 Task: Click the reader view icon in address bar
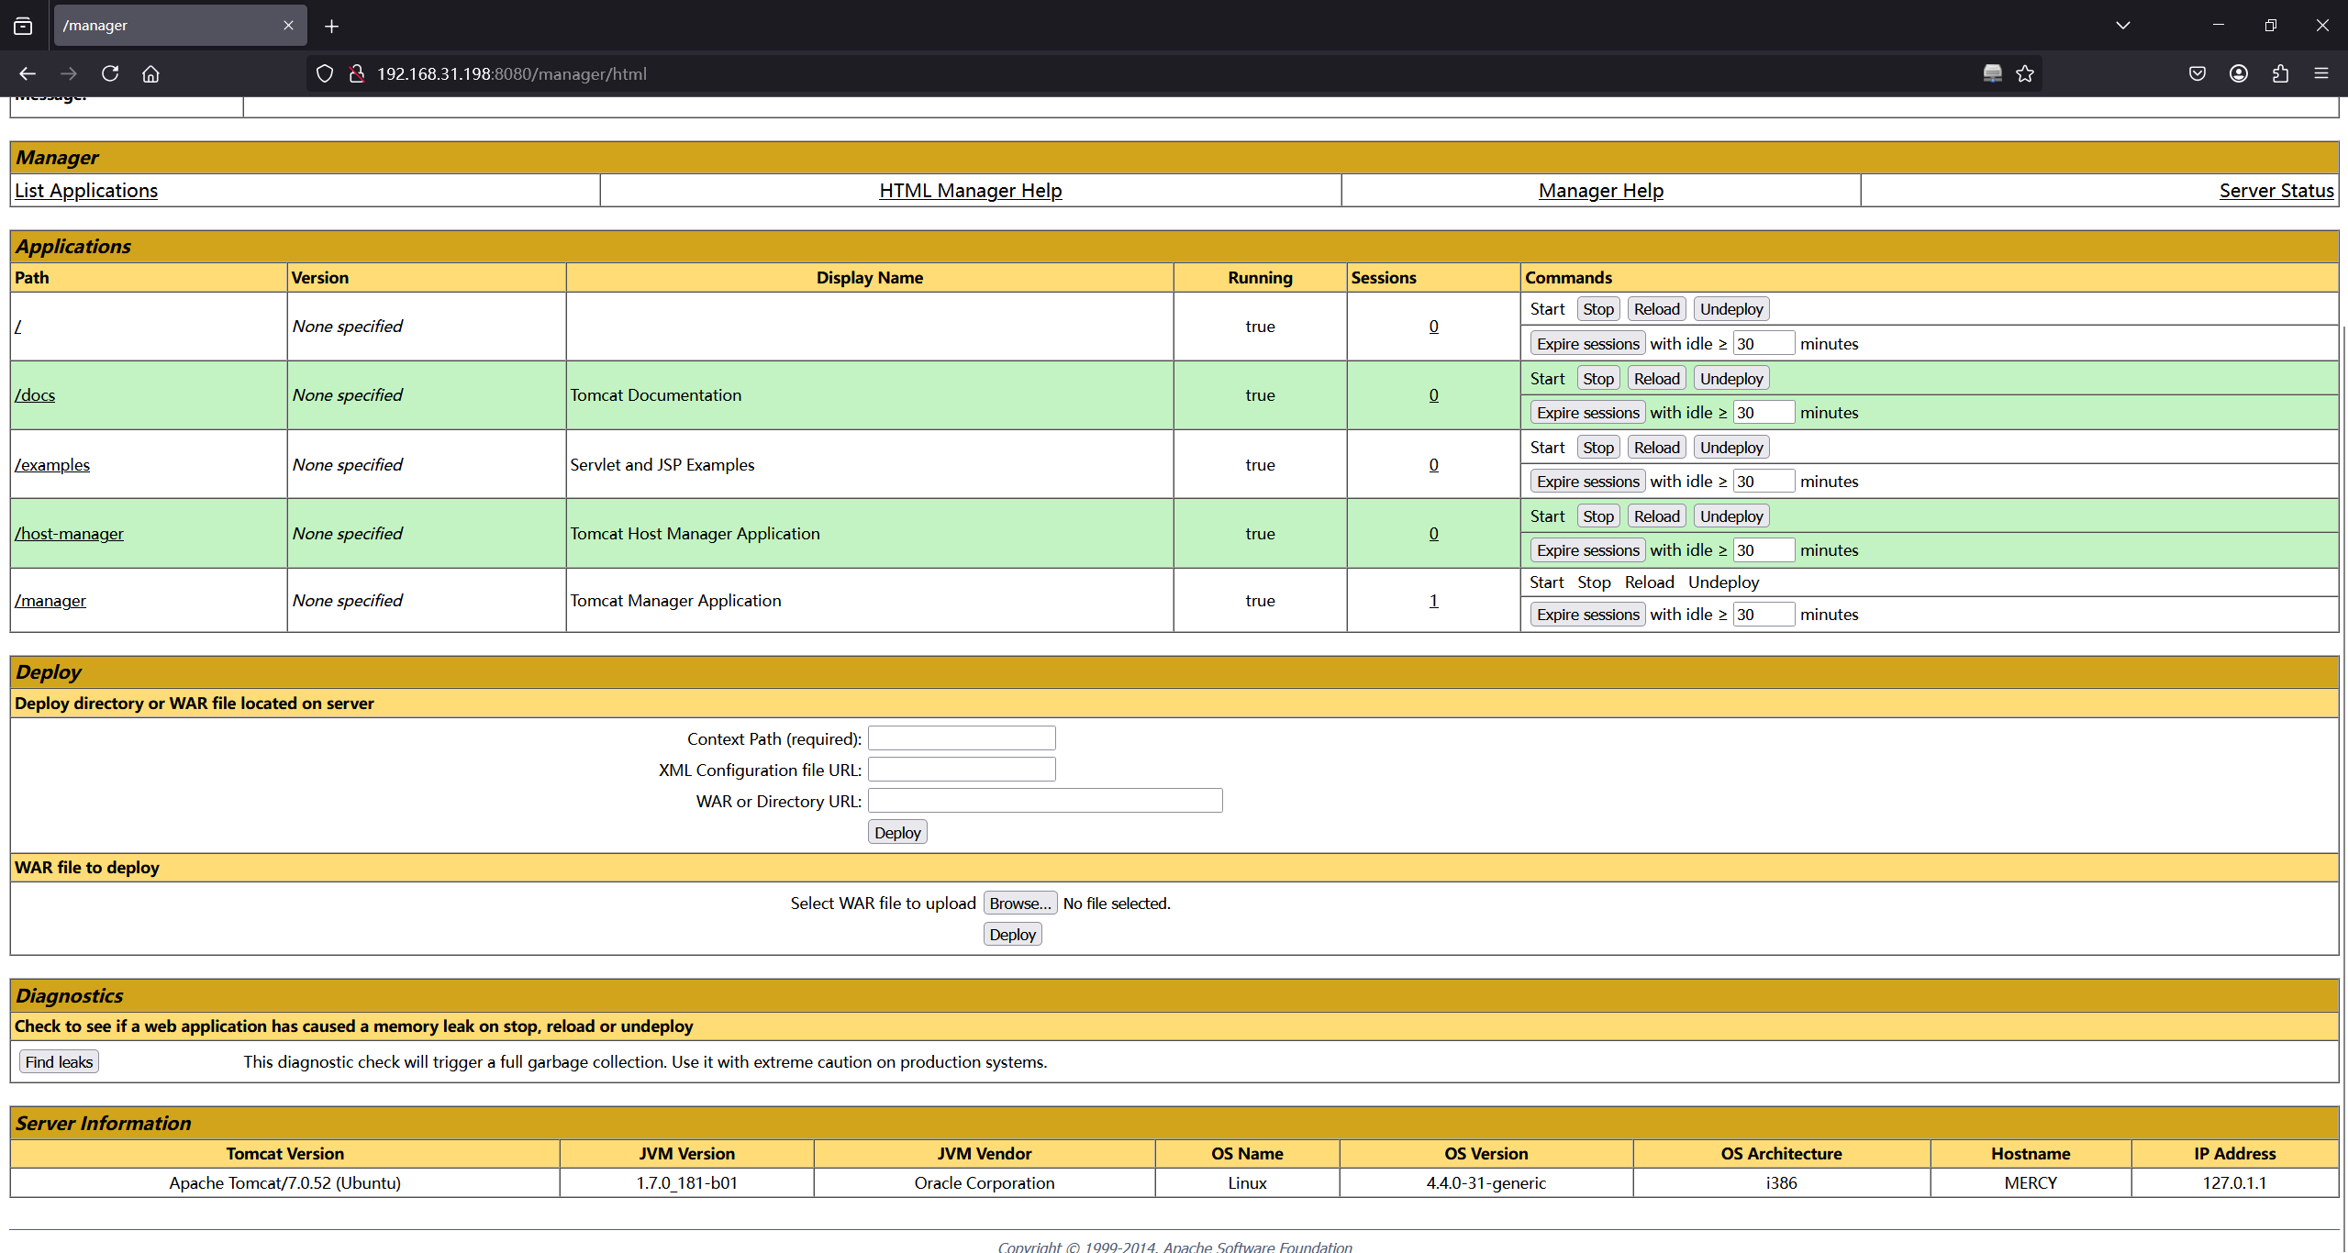point(1992,73)
